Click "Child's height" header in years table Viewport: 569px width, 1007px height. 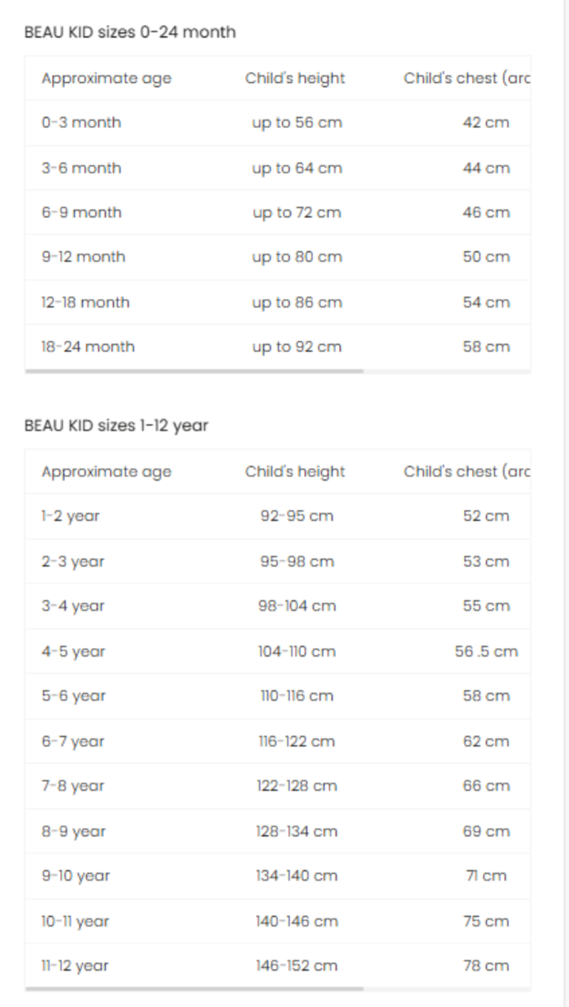click(x=295, y=472)
